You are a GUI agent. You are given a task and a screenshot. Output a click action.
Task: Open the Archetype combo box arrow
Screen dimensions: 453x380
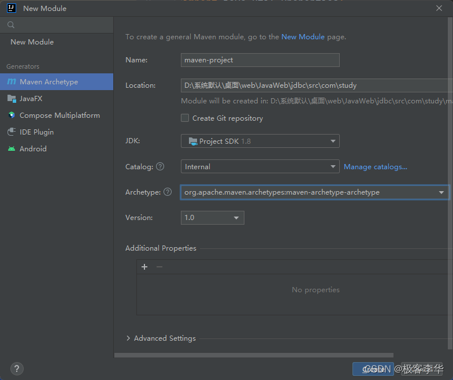[441, 192]
